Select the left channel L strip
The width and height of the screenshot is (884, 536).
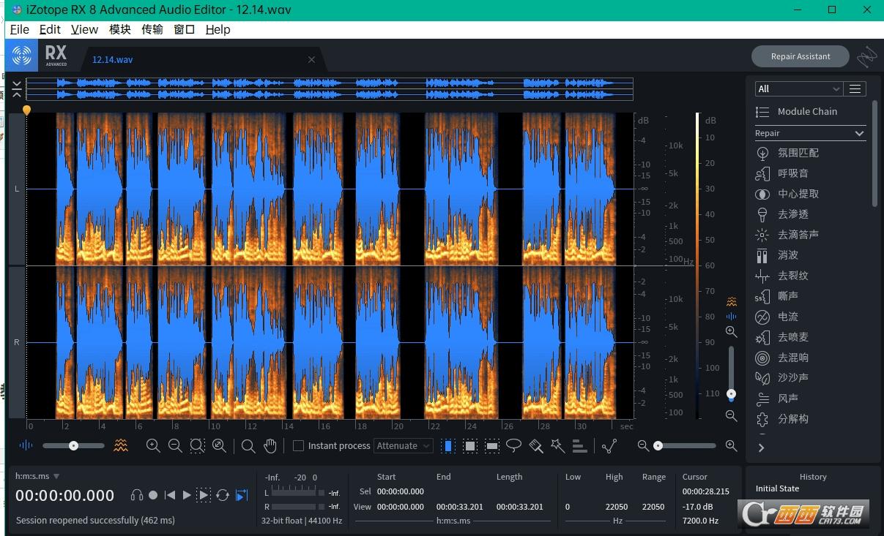17,189
